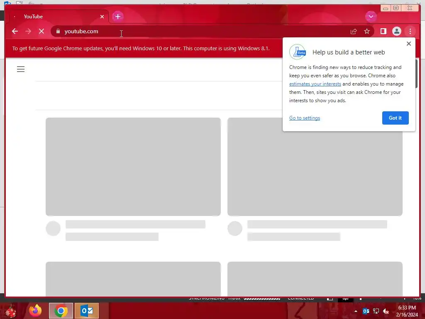Close the Help us build a better web popup

coord(409,44)
